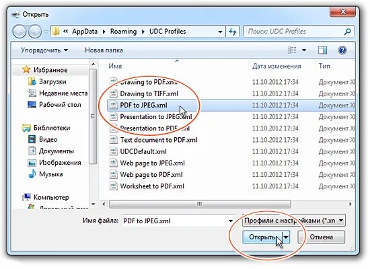
Task: Navigate to AppData in breadcrumb
Action: pyautogui.click(x=85, y=32)
